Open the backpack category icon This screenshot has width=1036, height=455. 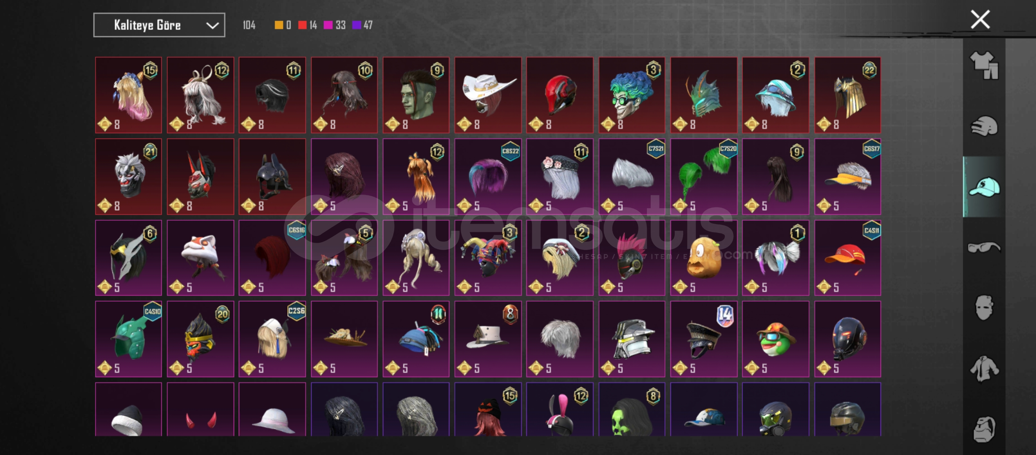point(984,429)
